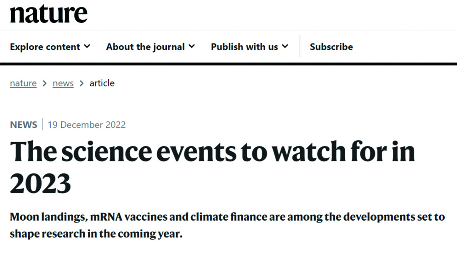Click the breadcrumb arrow after news
The image size is (457, 254).
(x=82, y=84)
